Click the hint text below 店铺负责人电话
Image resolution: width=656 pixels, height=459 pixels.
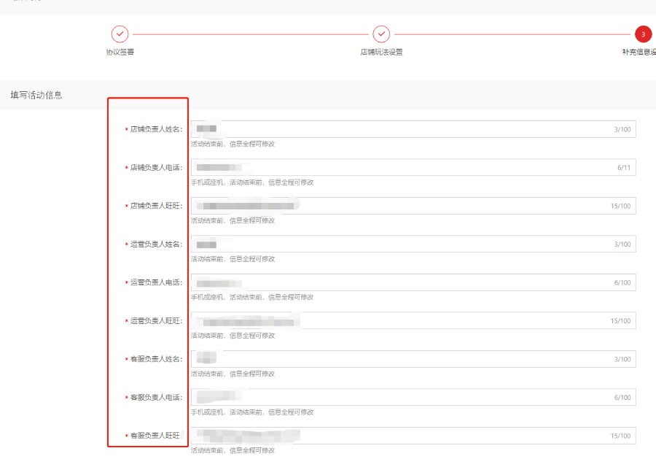(x=252, y=182)
